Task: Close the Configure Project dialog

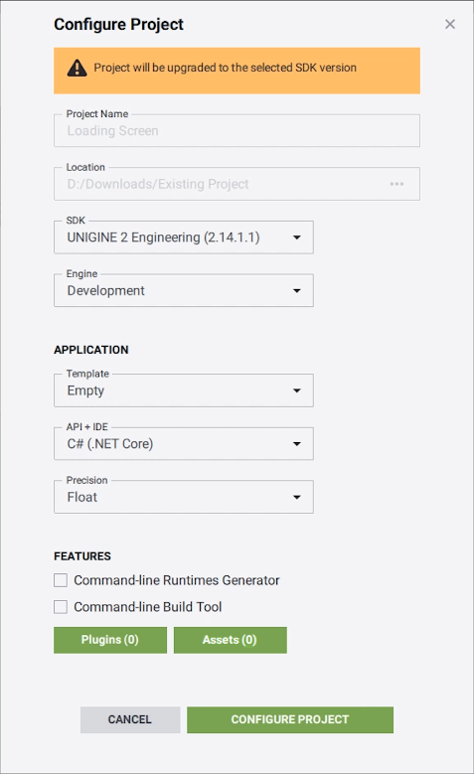Action: point(450,24)
